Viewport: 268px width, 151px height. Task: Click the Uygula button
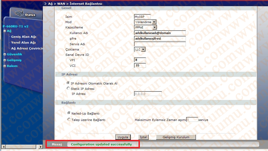pos(123,137)
